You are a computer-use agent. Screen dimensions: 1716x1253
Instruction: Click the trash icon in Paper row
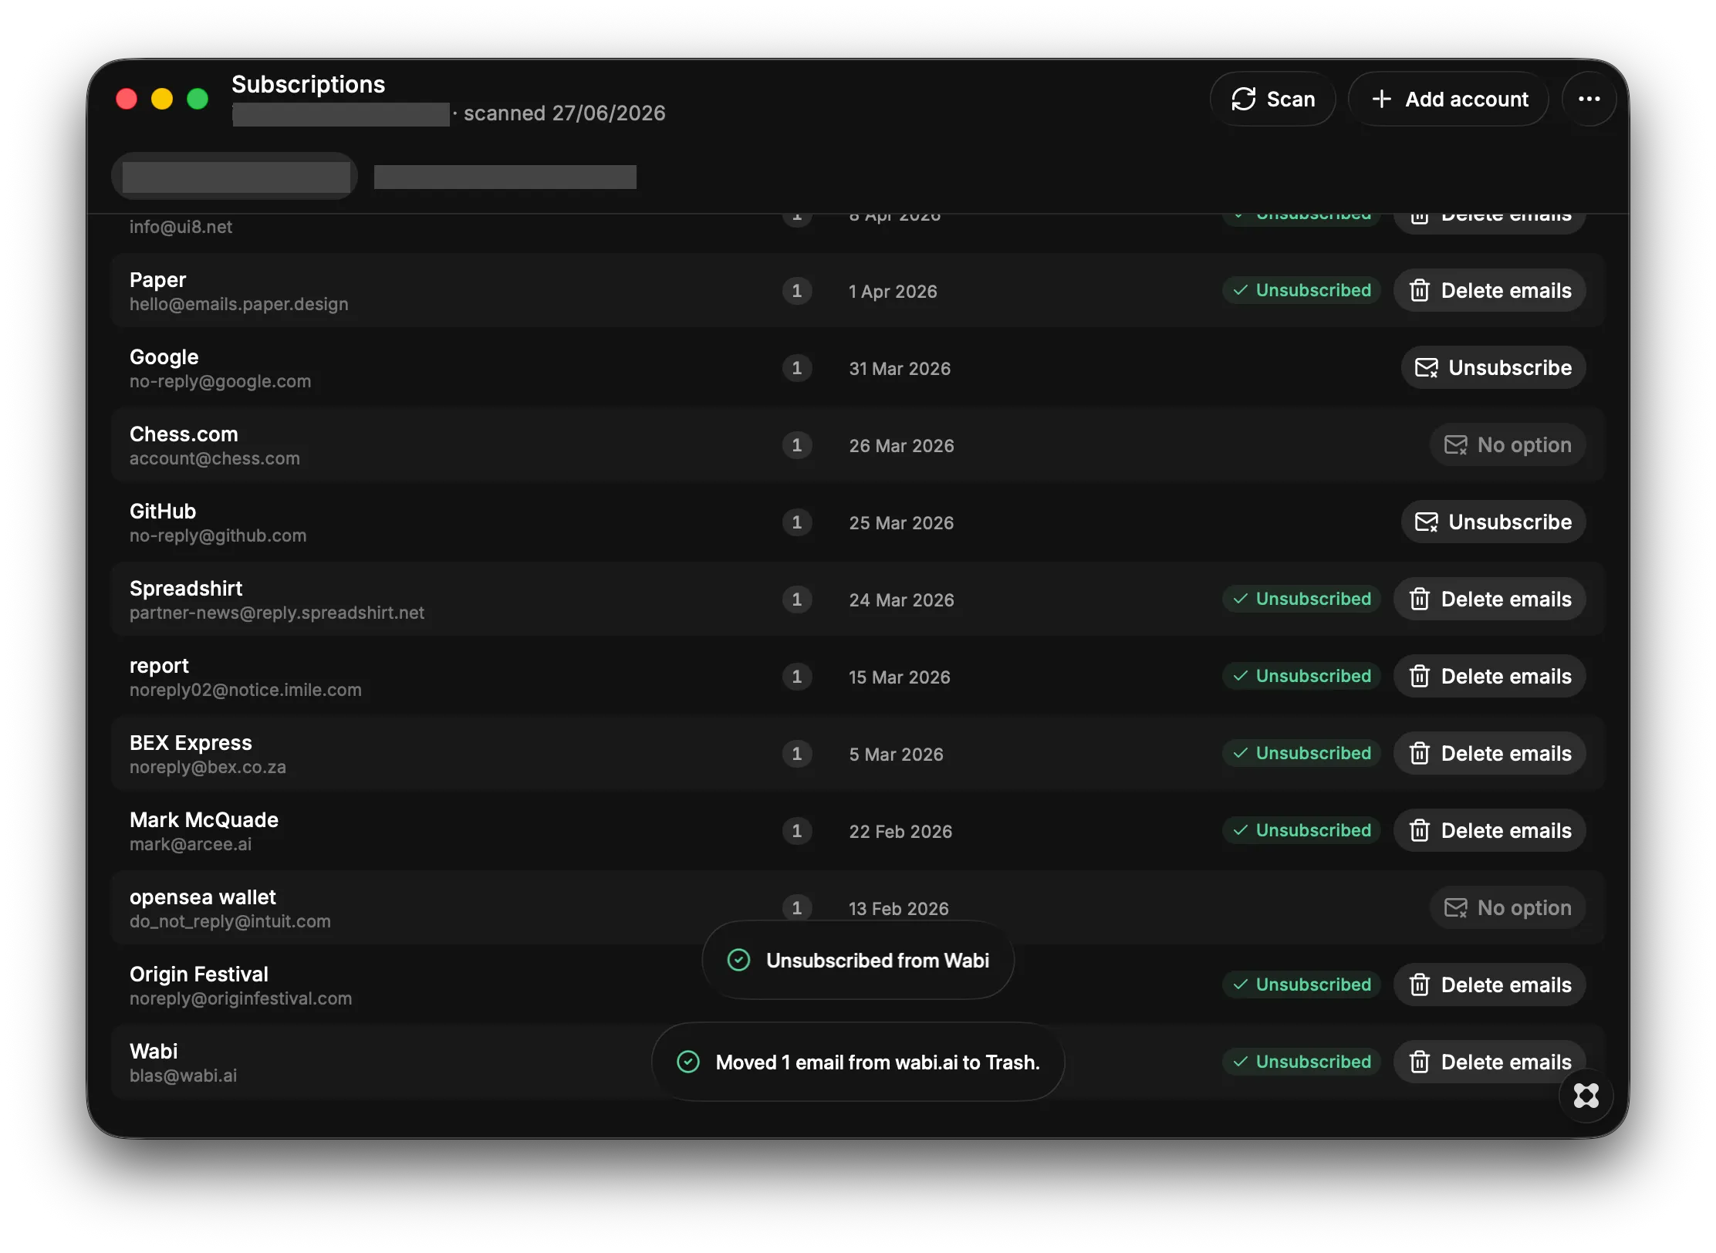coord(1419,291)
